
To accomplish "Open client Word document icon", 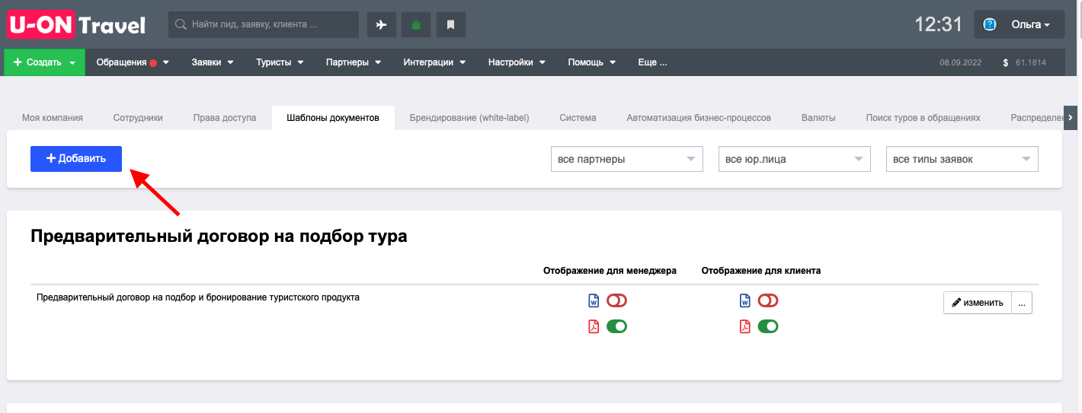I will pos(745,300).
